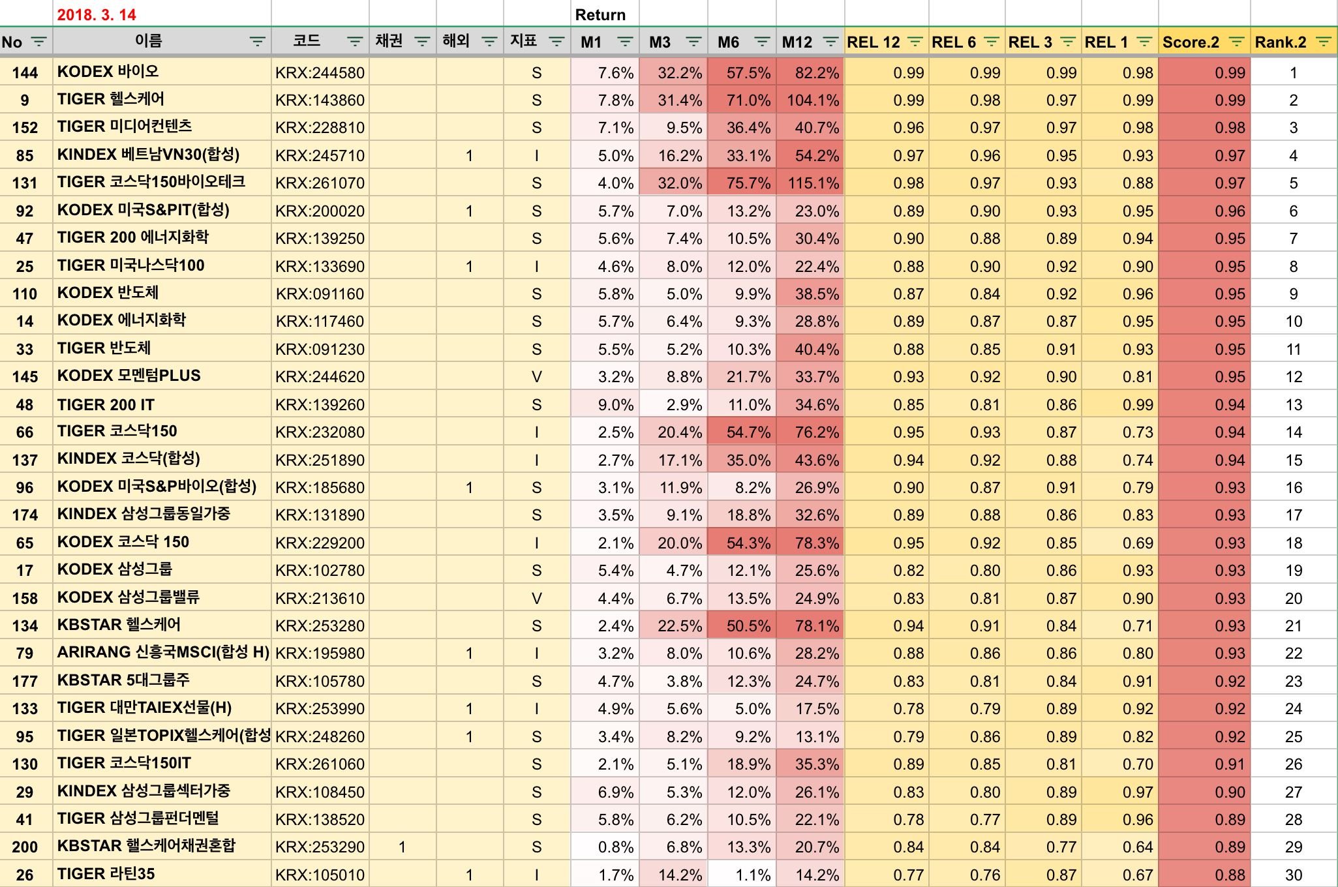Open the filter icon on the REL 12 column
This screenshot has width=1338, height=887.
[x=915, y=42]
